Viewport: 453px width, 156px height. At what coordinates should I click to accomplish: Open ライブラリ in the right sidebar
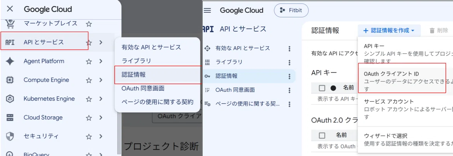[x=249, y=62]
